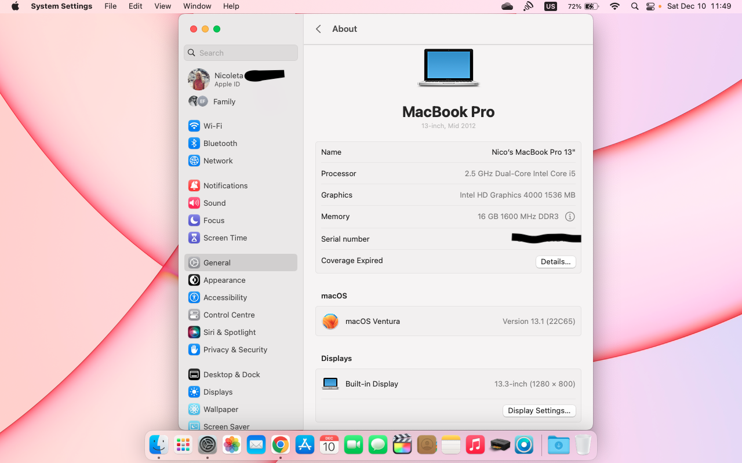Open Privacy & Security settings
Image resolution: width=742 pixels, height=463 pixels.
(x=241, y=349)
